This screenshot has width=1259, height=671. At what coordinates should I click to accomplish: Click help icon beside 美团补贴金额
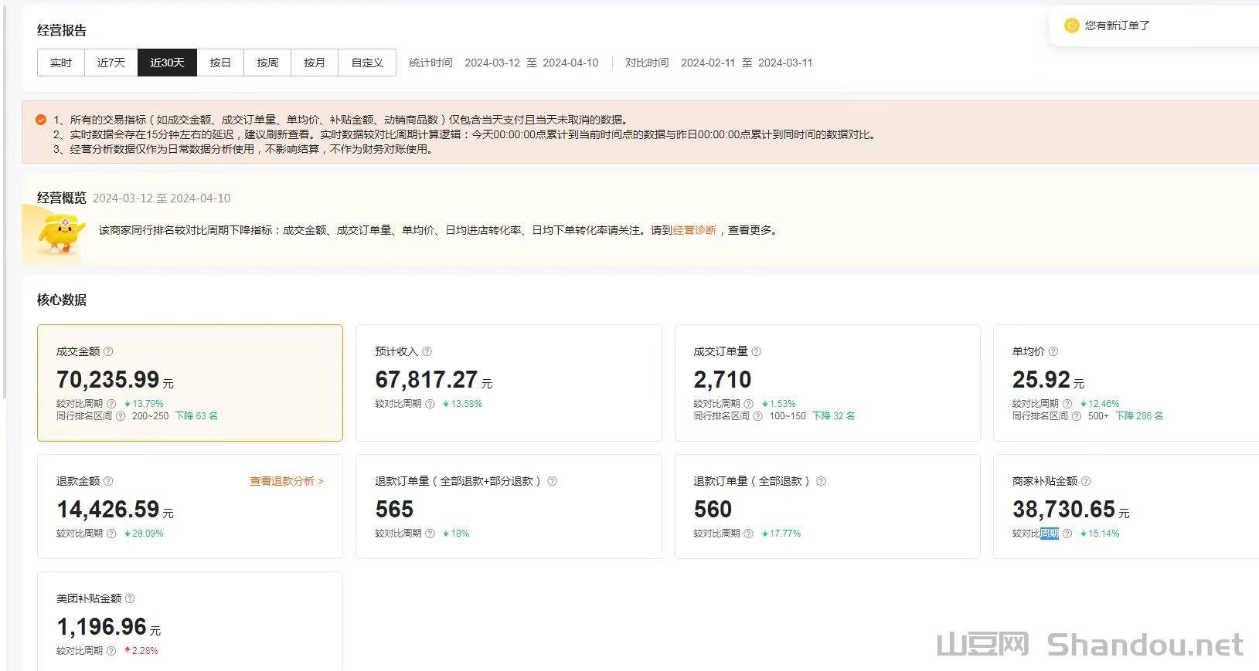click(x=130, y=598)
